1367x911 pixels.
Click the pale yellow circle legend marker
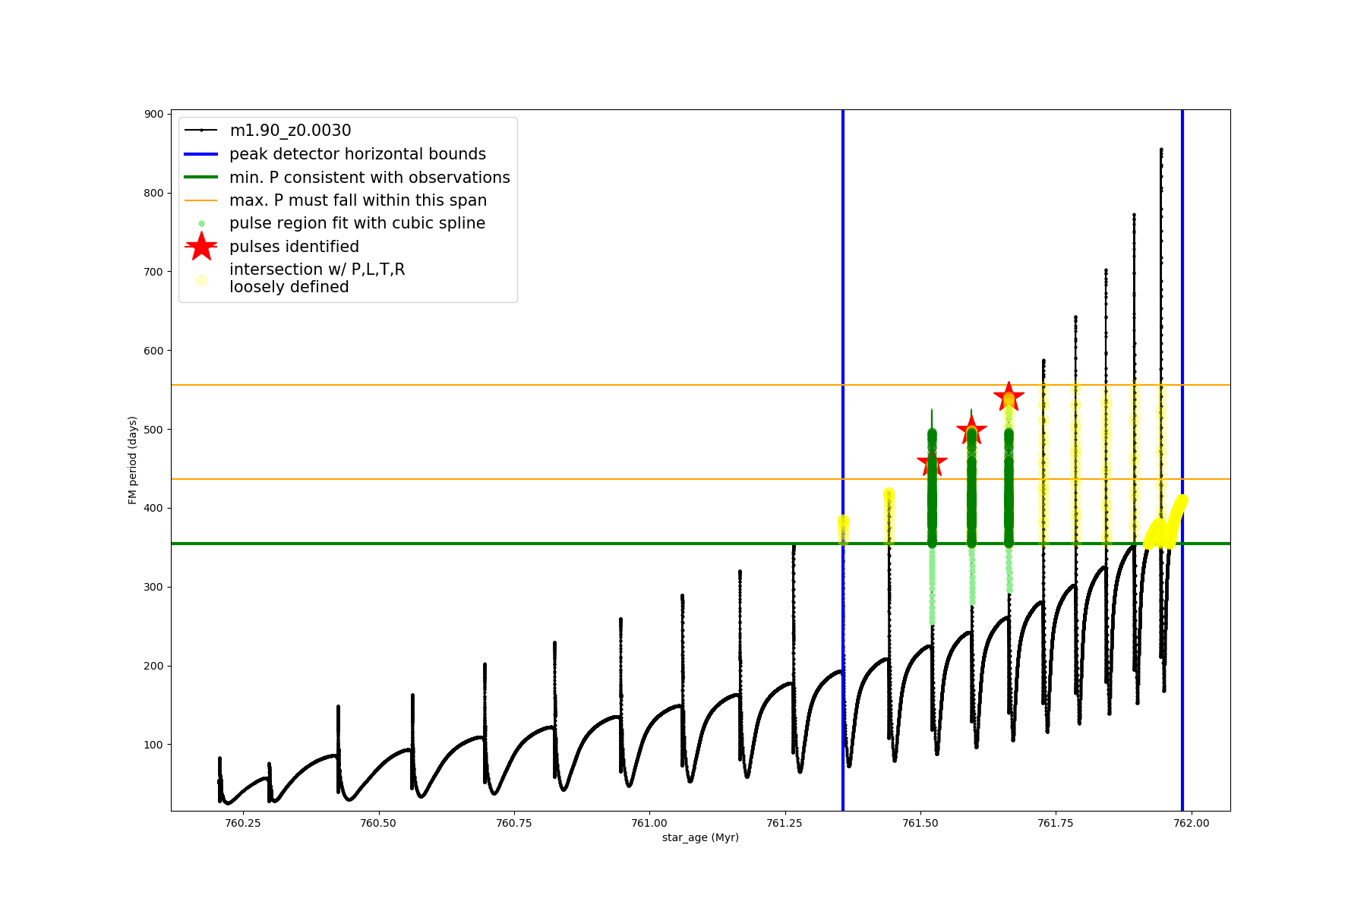tap(201, 280)
